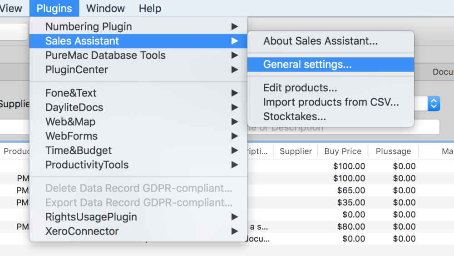Select Time&Budget in the Plugins menu
Screen dimensions: 454x256
click(x=78, y=151)
